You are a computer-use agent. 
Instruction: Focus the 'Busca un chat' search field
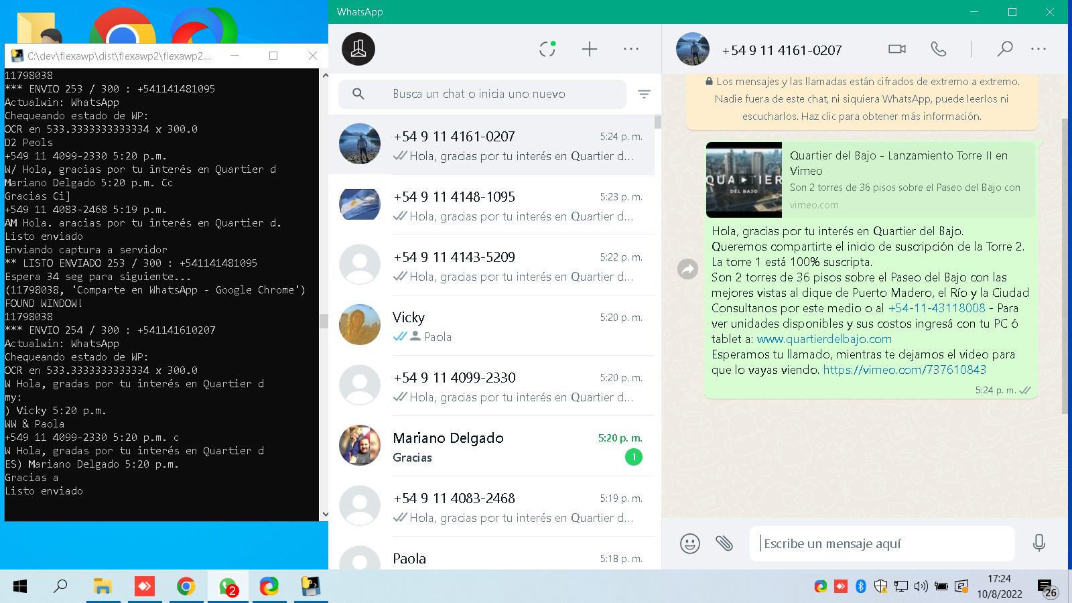(x=482, y=94)
